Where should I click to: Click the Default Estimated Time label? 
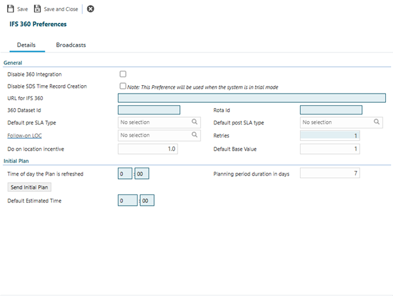point(34,201)
